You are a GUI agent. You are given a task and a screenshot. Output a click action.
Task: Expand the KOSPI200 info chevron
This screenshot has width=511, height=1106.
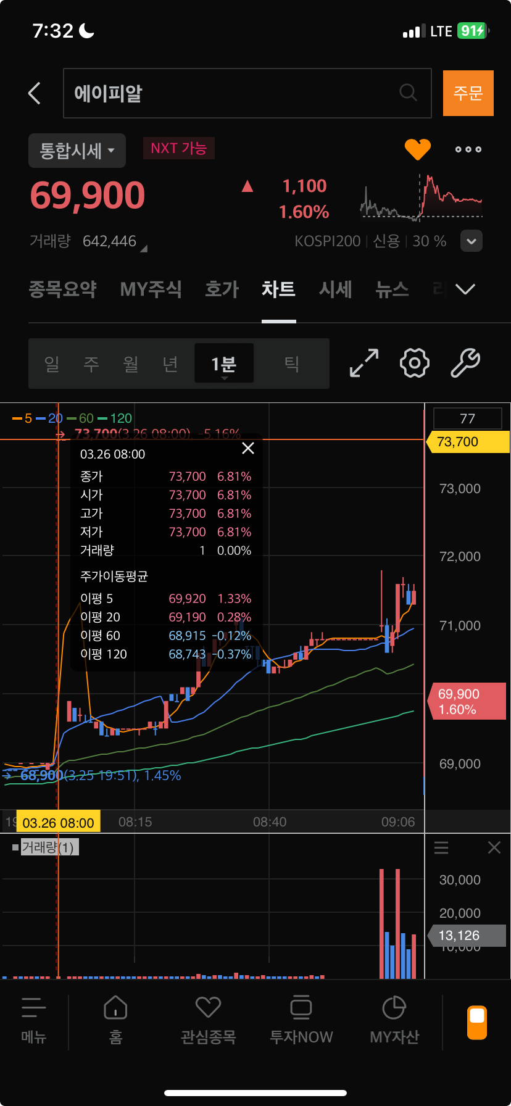click(472, 241)
